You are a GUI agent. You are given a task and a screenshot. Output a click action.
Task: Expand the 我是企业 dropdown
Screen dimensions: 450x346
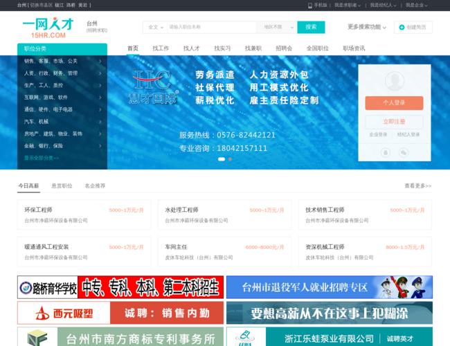(416, 5)
